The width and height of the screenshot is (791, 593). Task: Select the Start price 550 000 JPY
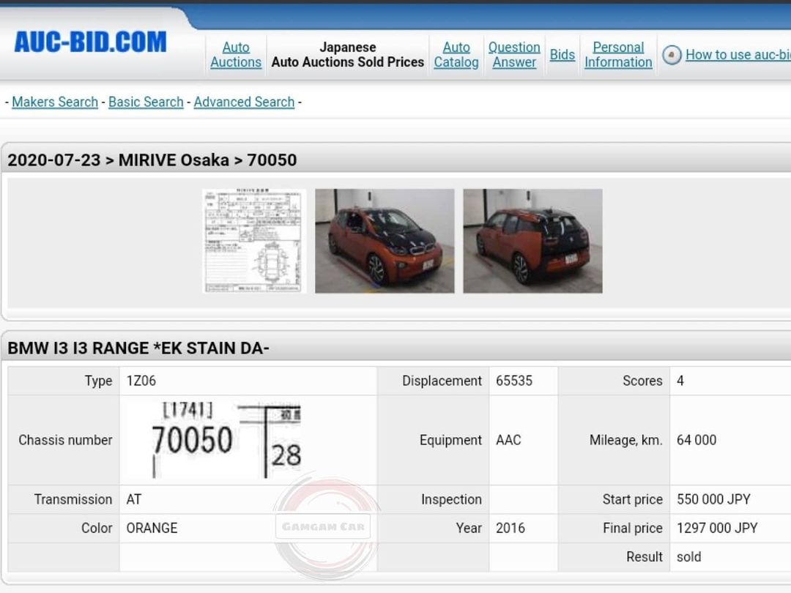tap(714, 499)
